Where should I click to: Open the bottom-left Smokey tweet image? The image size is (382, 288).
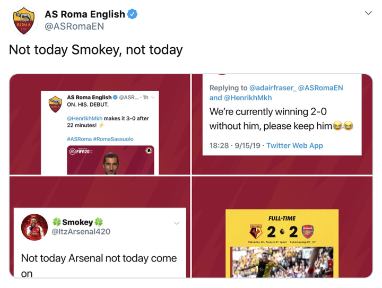pos(100,228)
